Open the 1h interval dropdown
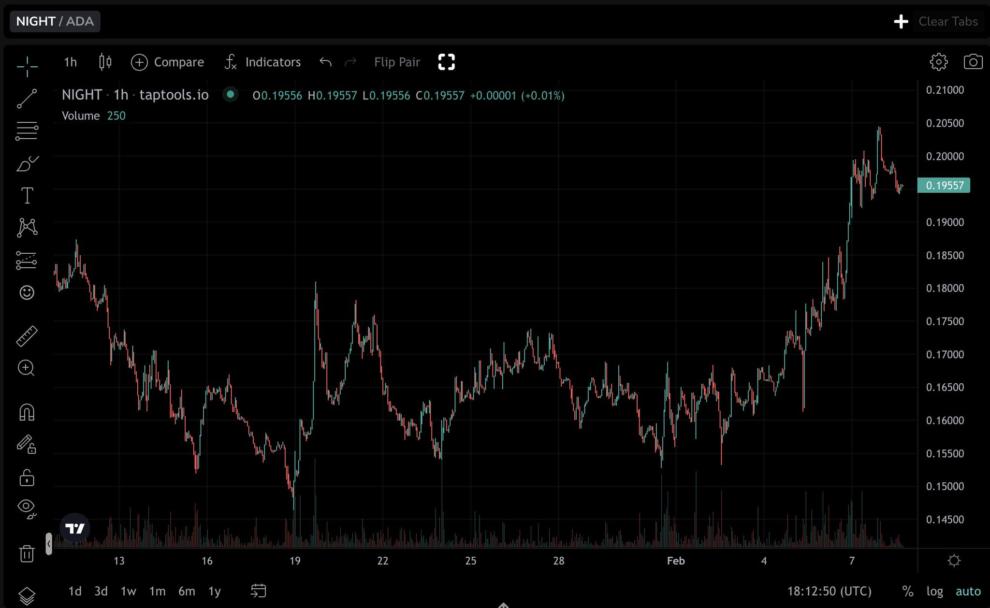990x608 pixels. click(71, 62)
